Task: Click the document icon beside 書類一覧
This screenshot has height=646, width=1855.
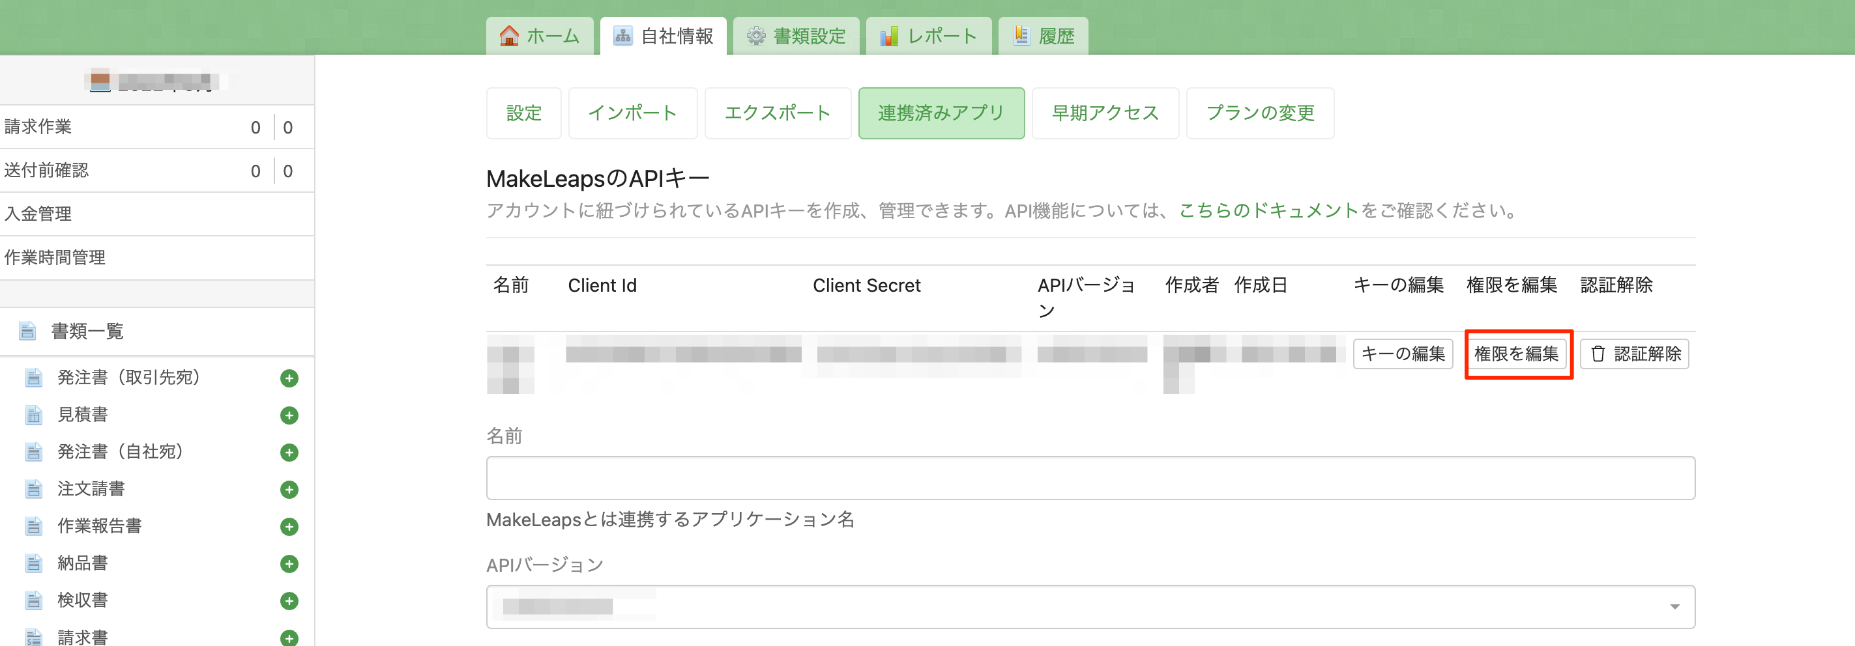Action: [x=27, y=331]
